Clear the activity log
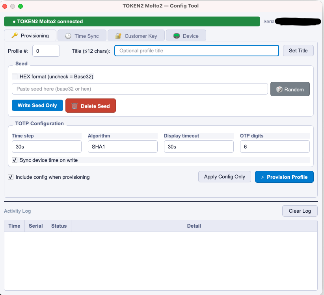The height and width of the screenshot is (295, 324). 300,211
